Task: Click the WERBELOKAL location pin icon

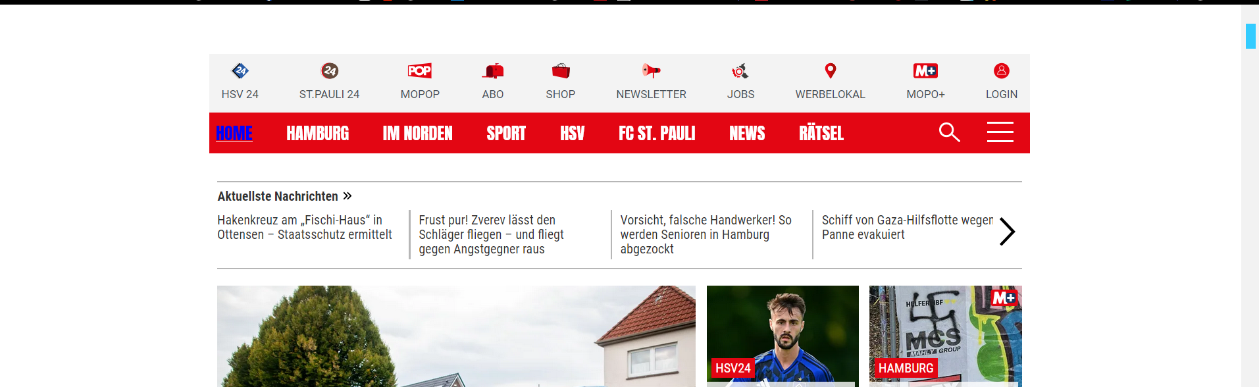Action: 831,70
